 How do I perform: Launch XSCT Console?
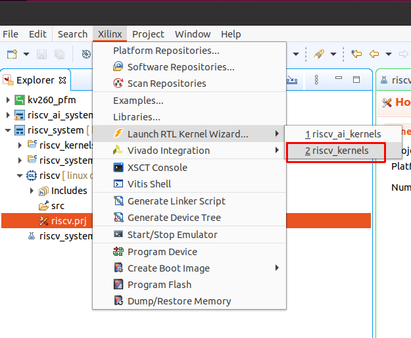189,168
